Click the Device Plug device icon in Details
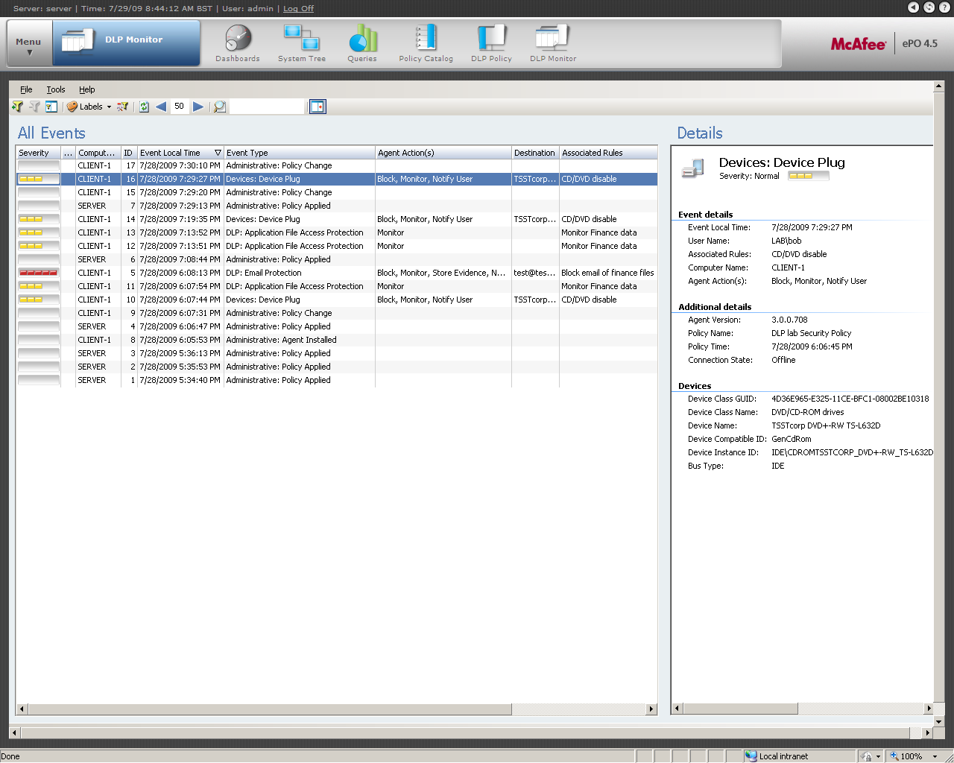 693,169
